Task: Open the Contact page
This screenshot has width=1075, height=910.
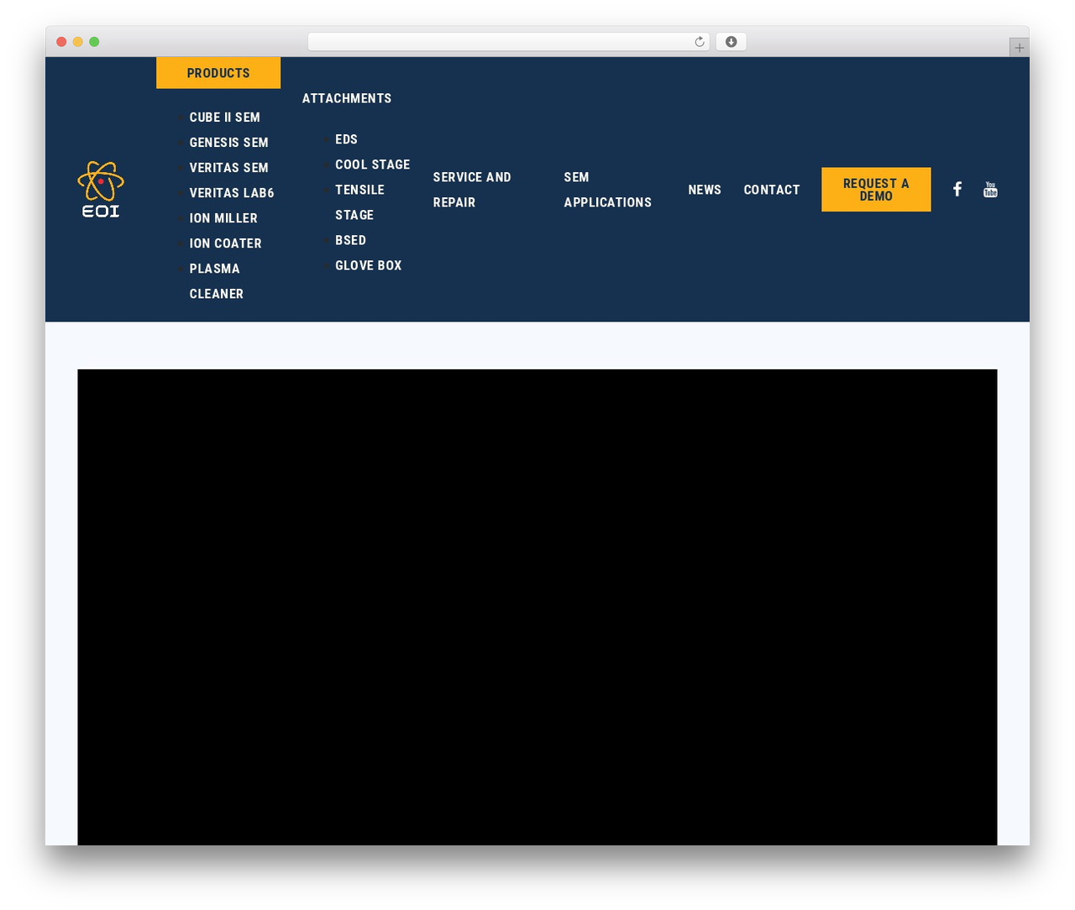Action: pos(772,190)
